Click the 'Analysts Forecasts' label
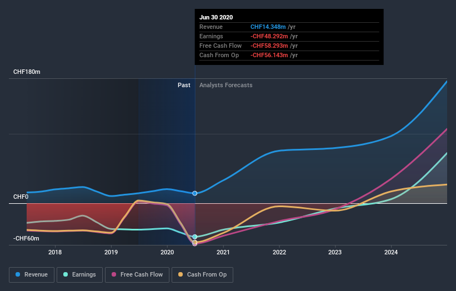The height and width of the screenshot is (291, 456). coord(226,85)
